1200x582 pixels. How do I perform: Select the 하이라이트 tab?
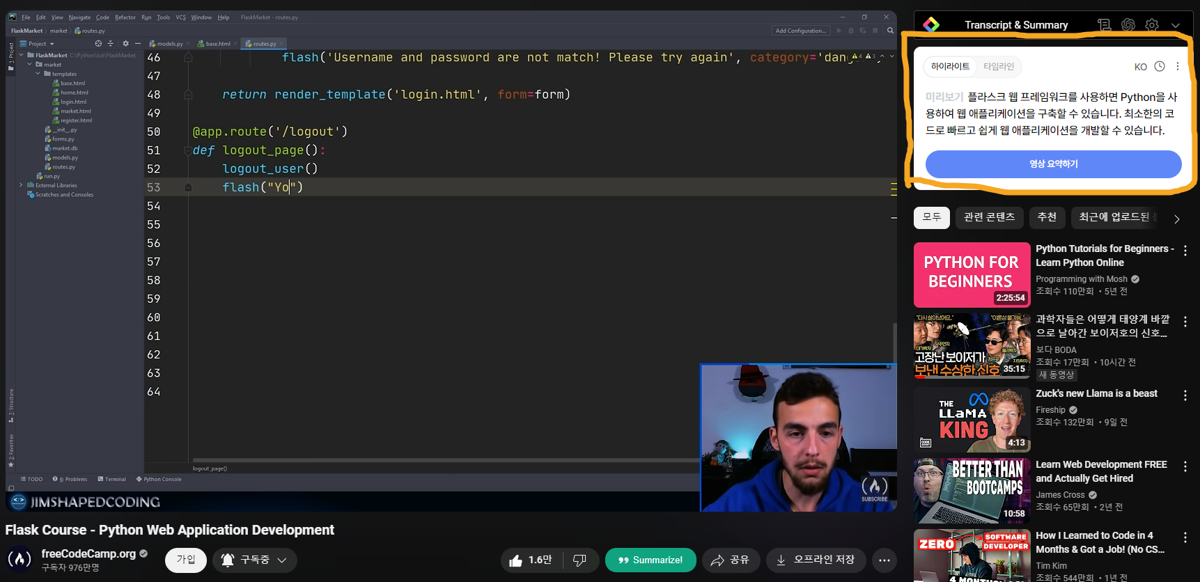pos(950,66)
